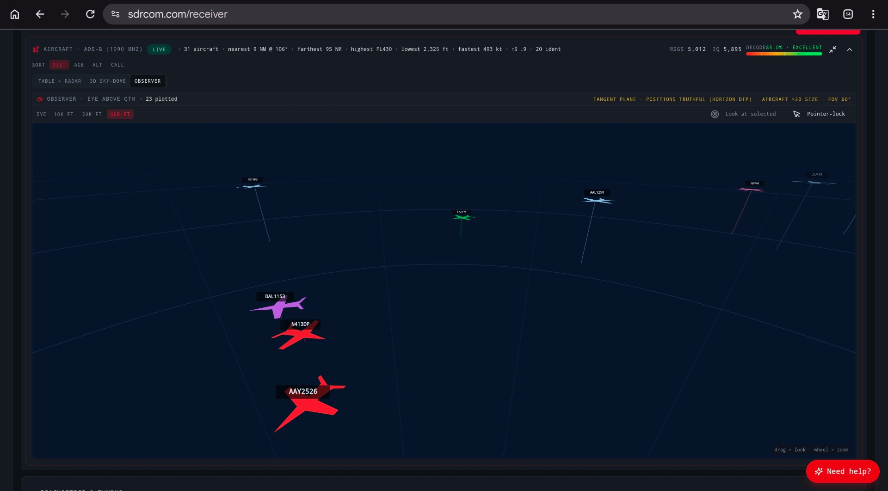Click the address bar URL sdrcom.com/receiver
The image size is (888, 491).
point(178,14)
